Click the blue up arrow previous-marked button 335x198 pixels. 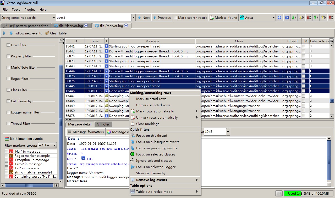pos(287,17)
